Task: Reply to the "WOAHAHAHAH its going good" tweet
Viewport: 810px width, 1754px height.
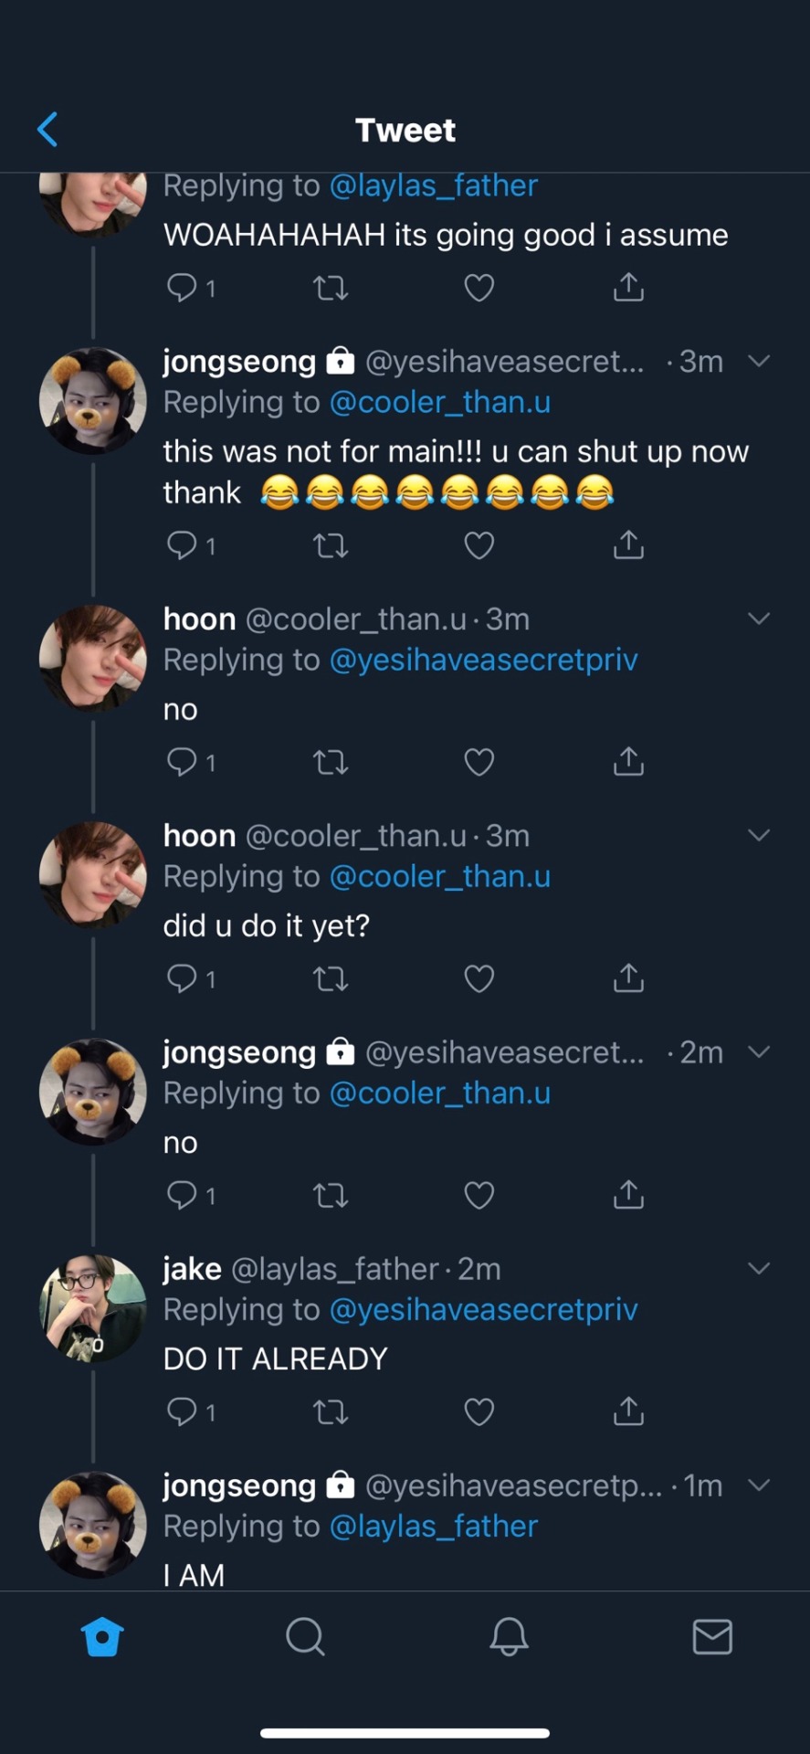Action: (x=182, y=289)
